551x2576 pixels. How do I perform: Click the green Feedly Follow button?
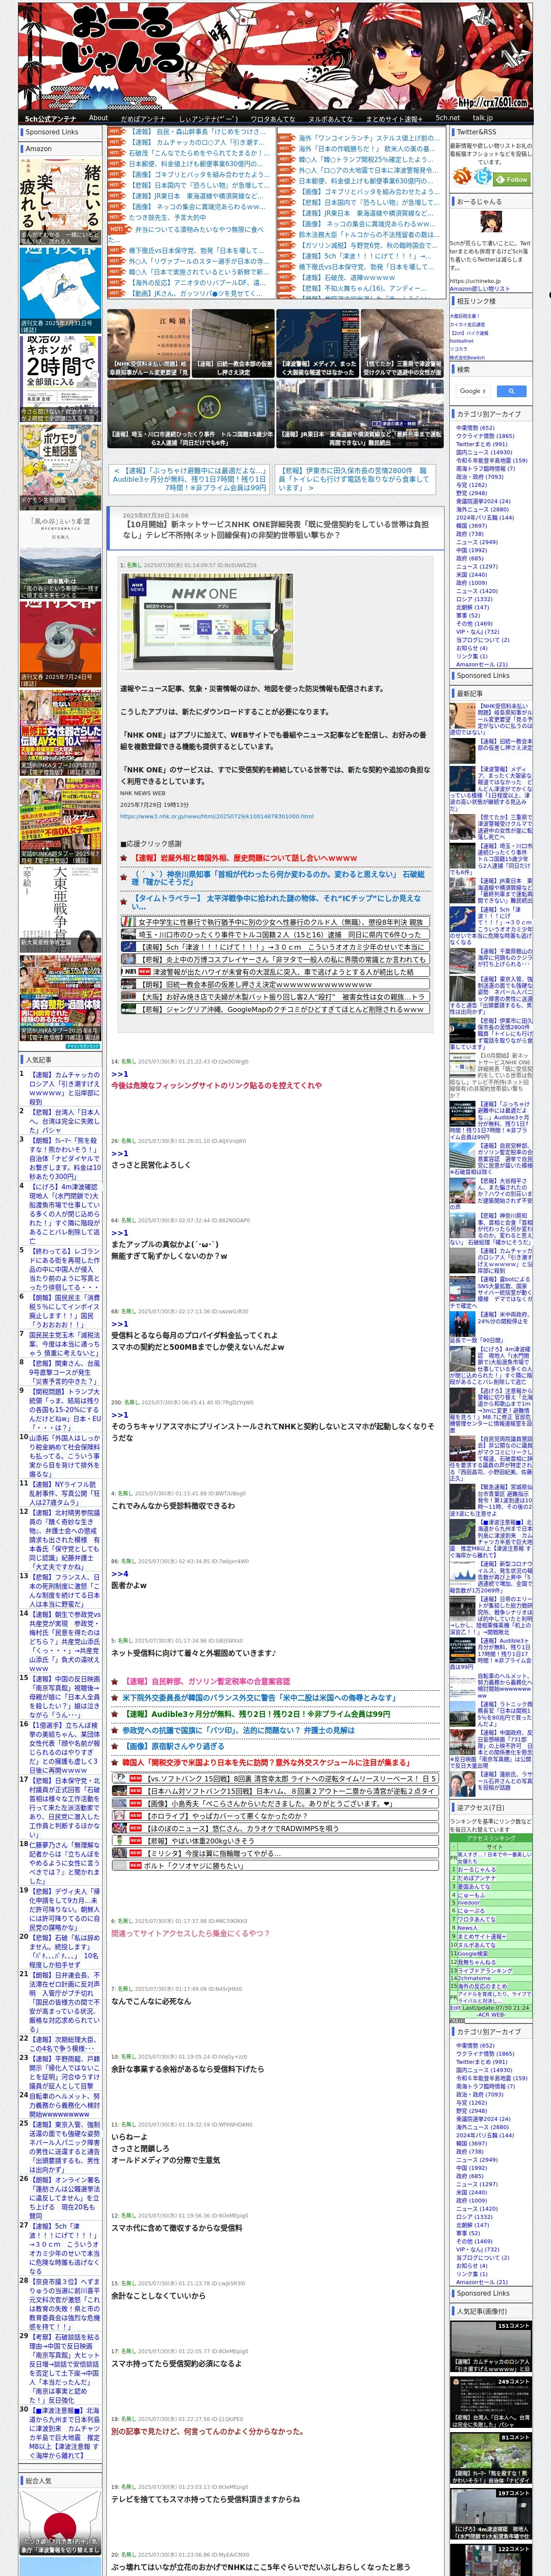click(512, 179)
